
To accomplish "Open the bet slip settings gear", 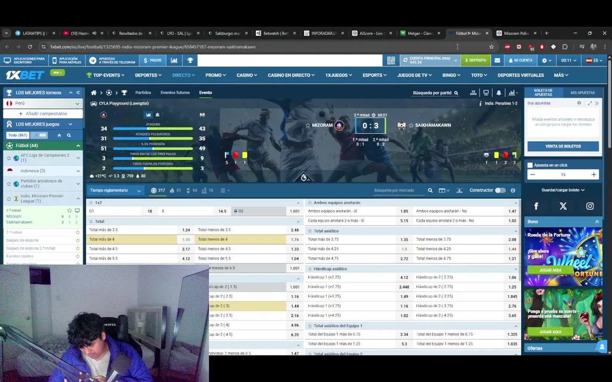I will click(x=579, y=103).
